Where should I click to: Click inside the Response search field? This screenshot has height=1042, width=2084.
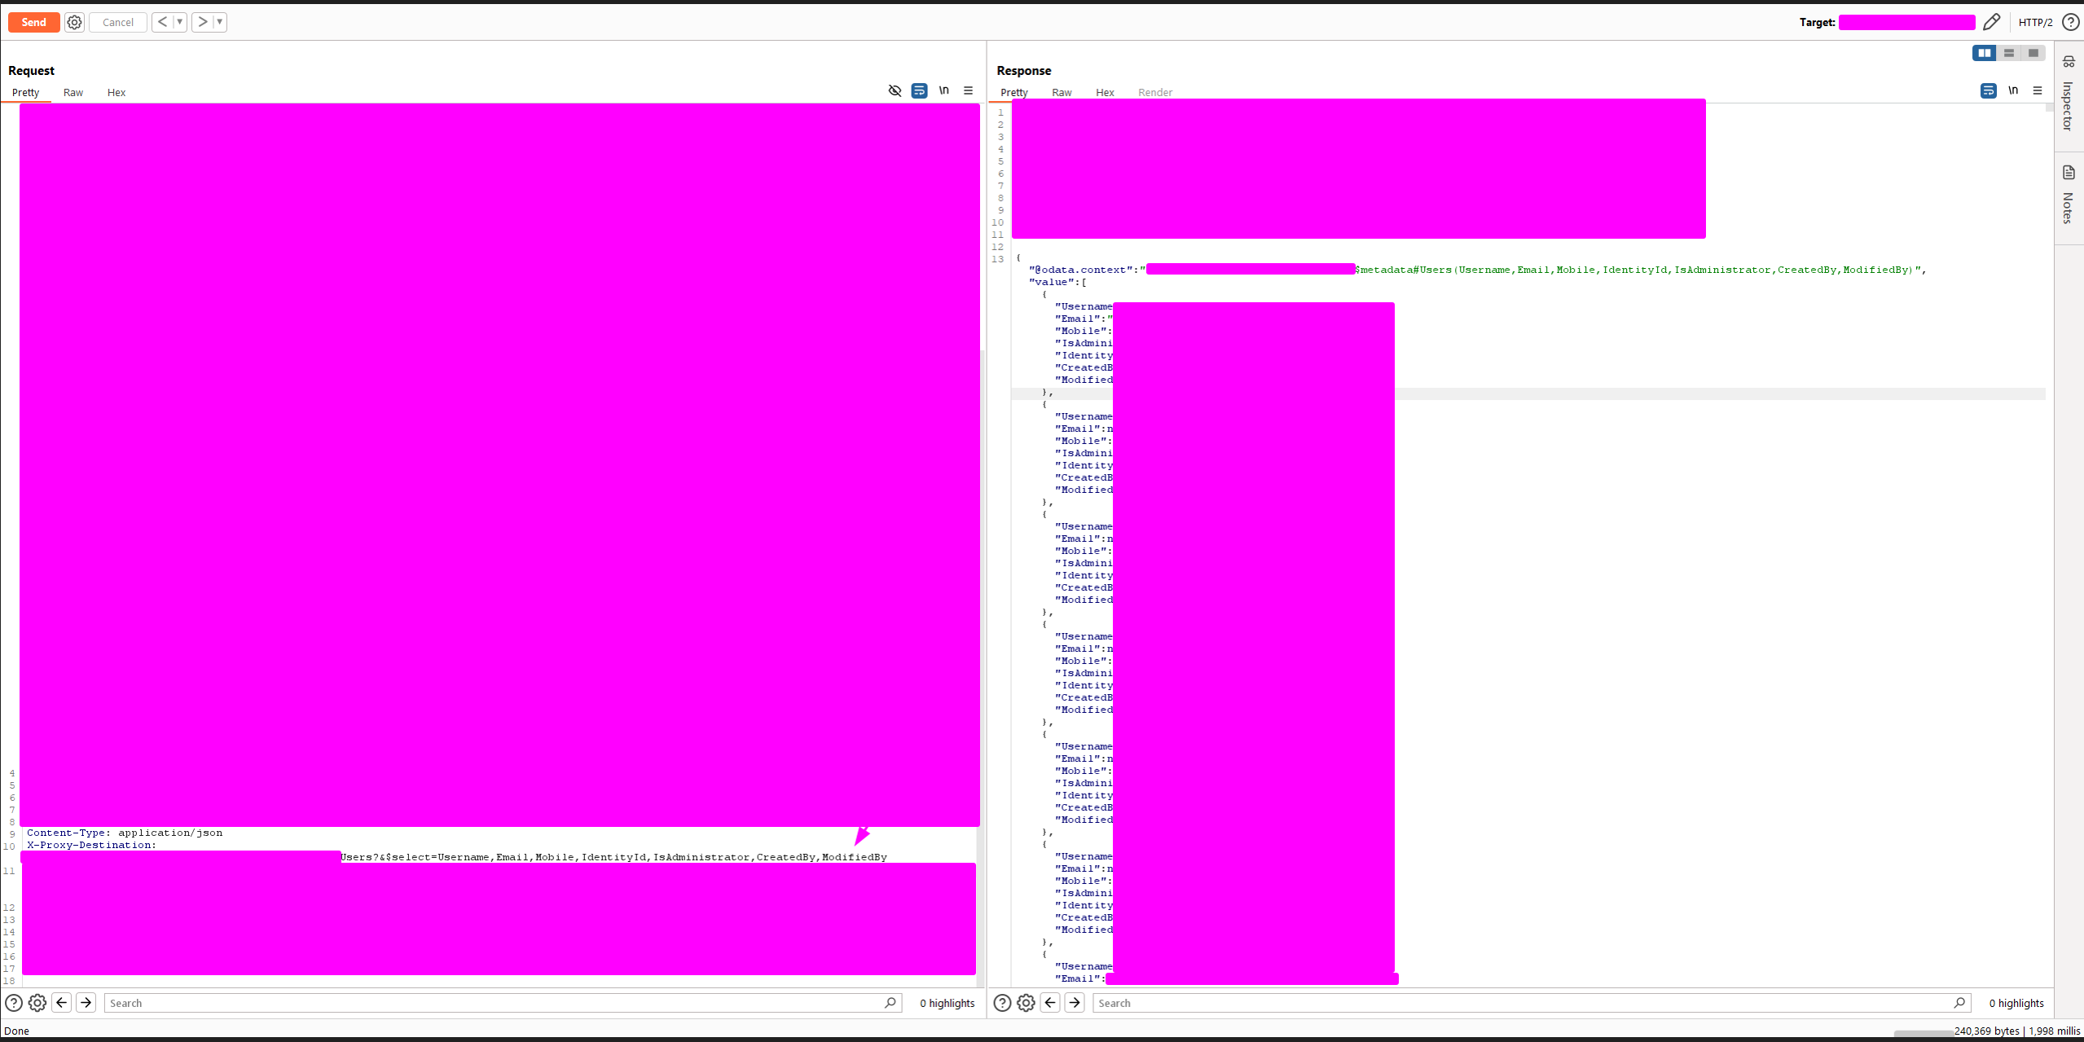coord(1466,1002)
